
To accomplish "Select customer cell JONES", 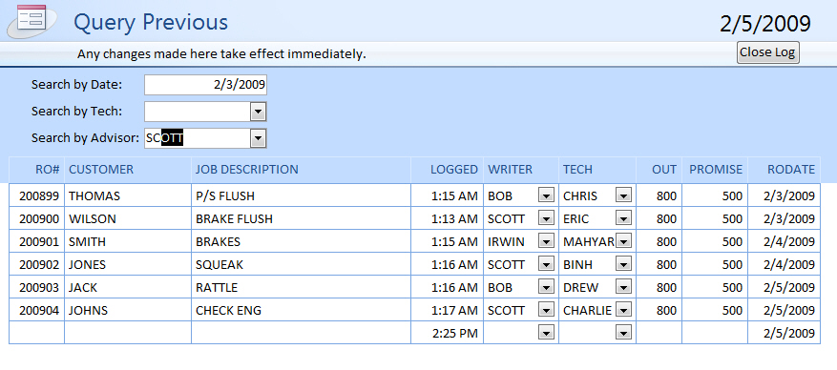I will click(128, 264).
